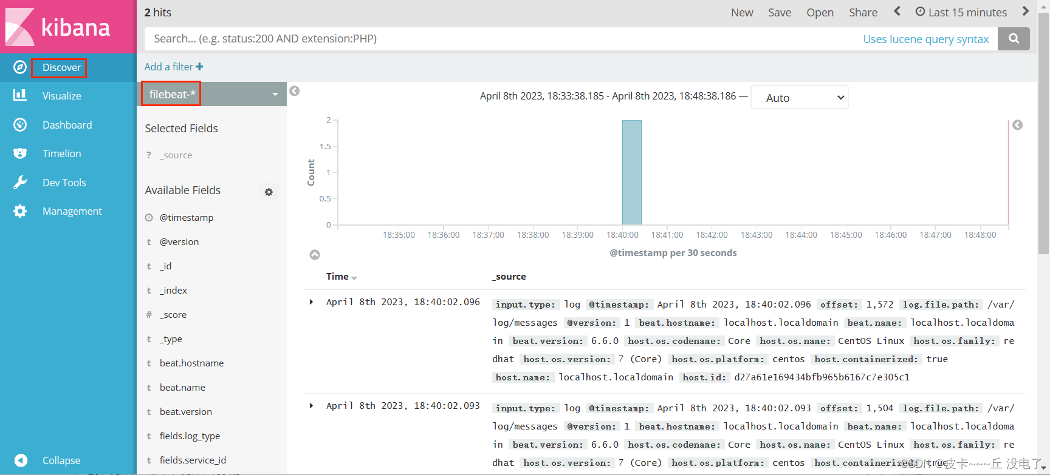Click Uses lucene query syntax link
Image resolution: width=1050 pixels, height=475 pixels.
pyautogui.click(x=926, y=39)
